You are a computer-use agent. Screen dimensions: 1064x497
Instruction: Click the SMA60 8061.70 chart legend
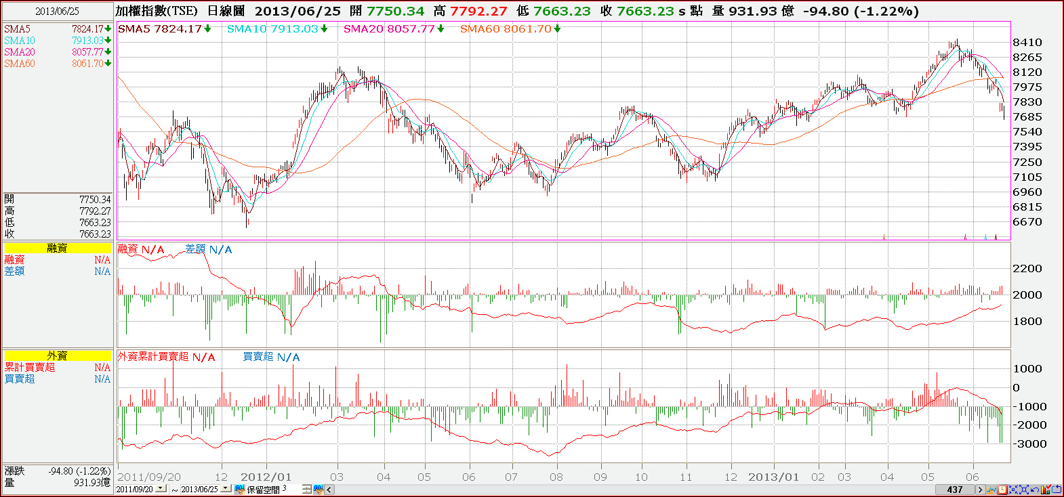(x=511, y=28)
